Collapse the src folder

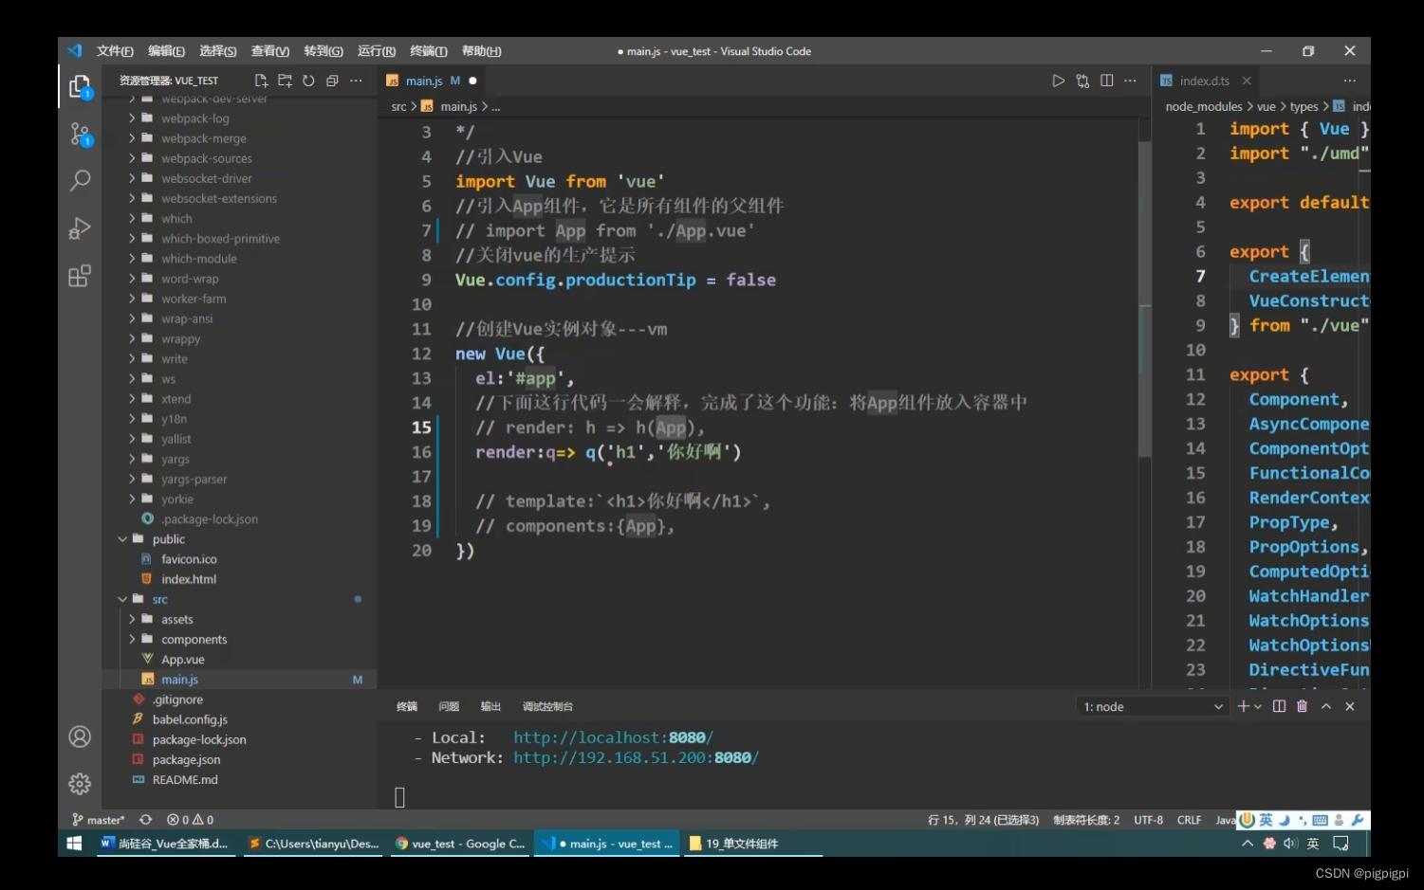(122, 599)
